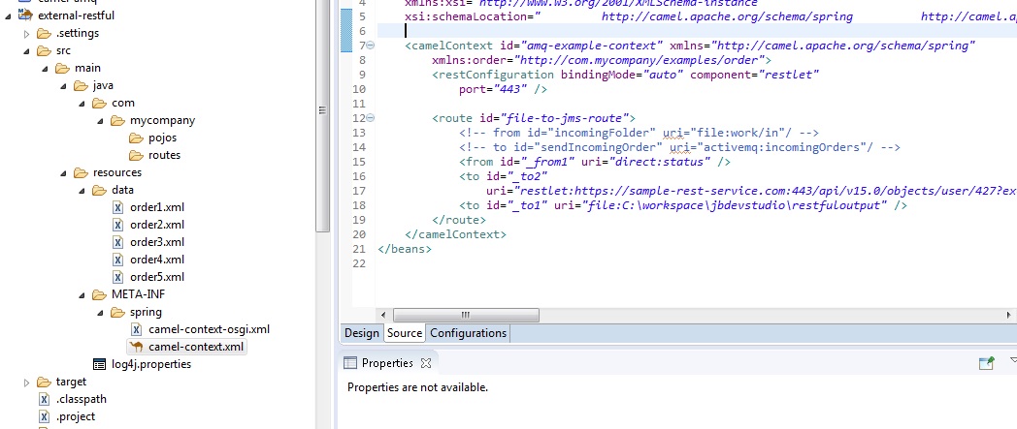
Task: Select the external-restful project icon
Action: (25, 15)
